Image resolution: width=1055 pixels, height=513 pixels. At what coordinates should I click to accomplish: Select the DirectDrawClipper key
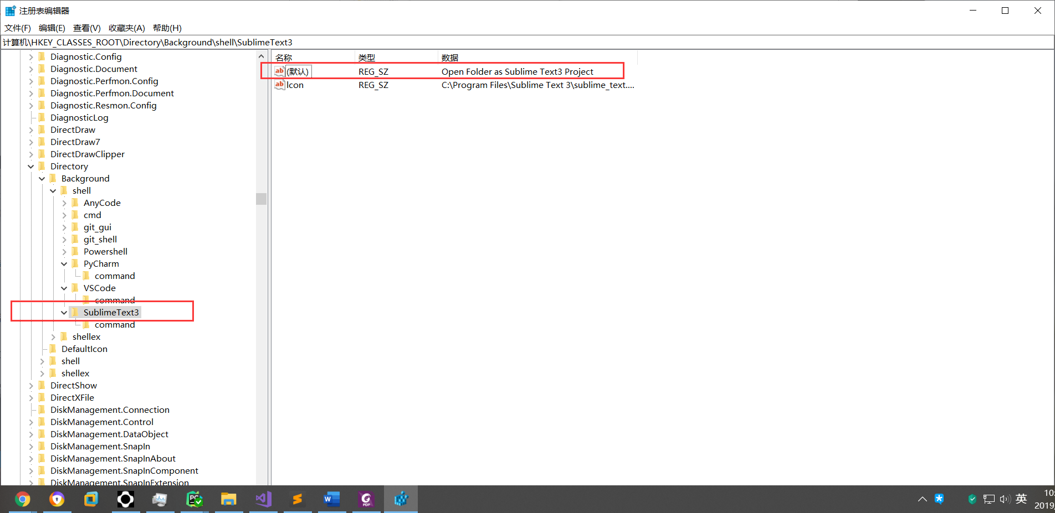88,154
